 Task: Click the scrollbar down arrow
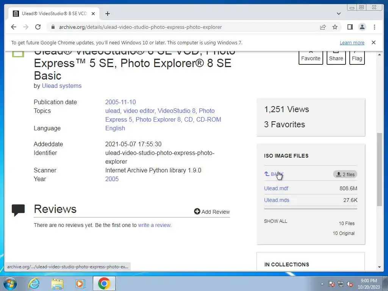pos(379,267)
